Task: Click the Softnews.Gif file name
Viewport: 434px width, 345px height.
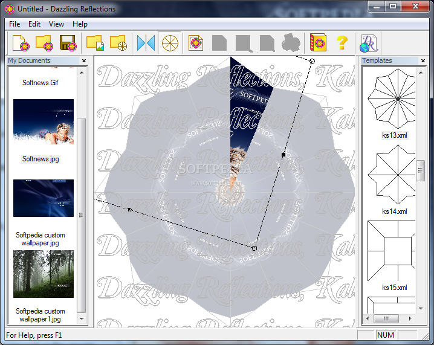Action: pyautogui.click(x=40, y=82)
